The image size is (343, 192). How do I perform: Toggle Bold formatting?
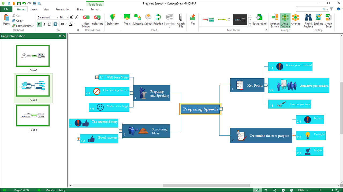click(x=39, y=24)
